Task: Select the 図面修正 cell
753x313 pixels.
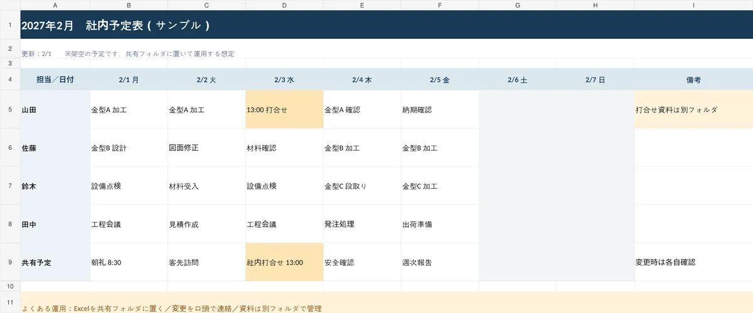Action: point(207,148)
